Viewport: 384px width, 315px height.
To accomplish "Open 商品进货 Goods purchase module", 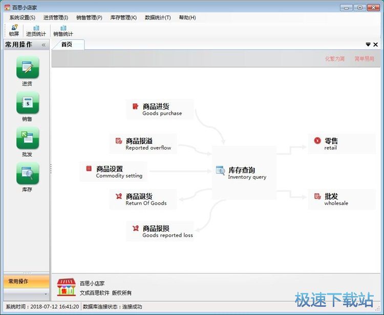I will pos(160,109).
